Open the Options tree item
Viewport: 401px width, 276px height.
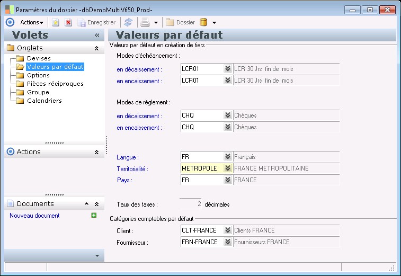pos(38,75)
